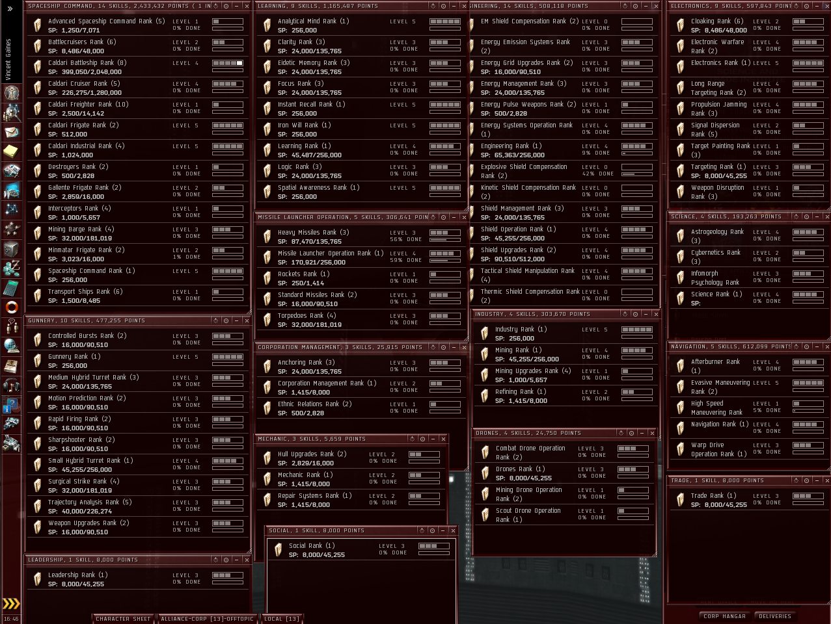This screenshot has height=624, width=831.
Task: Open the calculator icon in sidebar
Action: (x=11, y=287)
